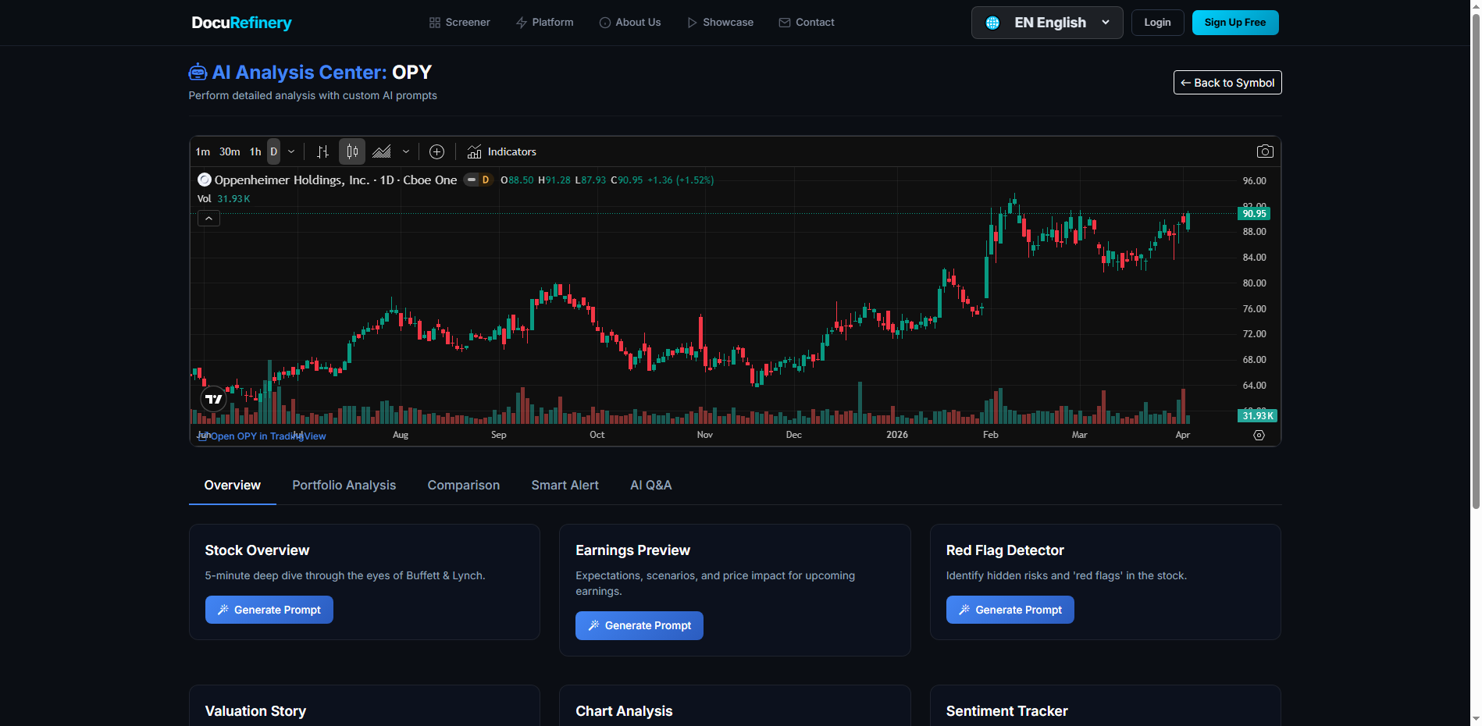Click the current price label 90.95
Image resolution: width=1482 pixels, height=726 pixels.
1254,213
